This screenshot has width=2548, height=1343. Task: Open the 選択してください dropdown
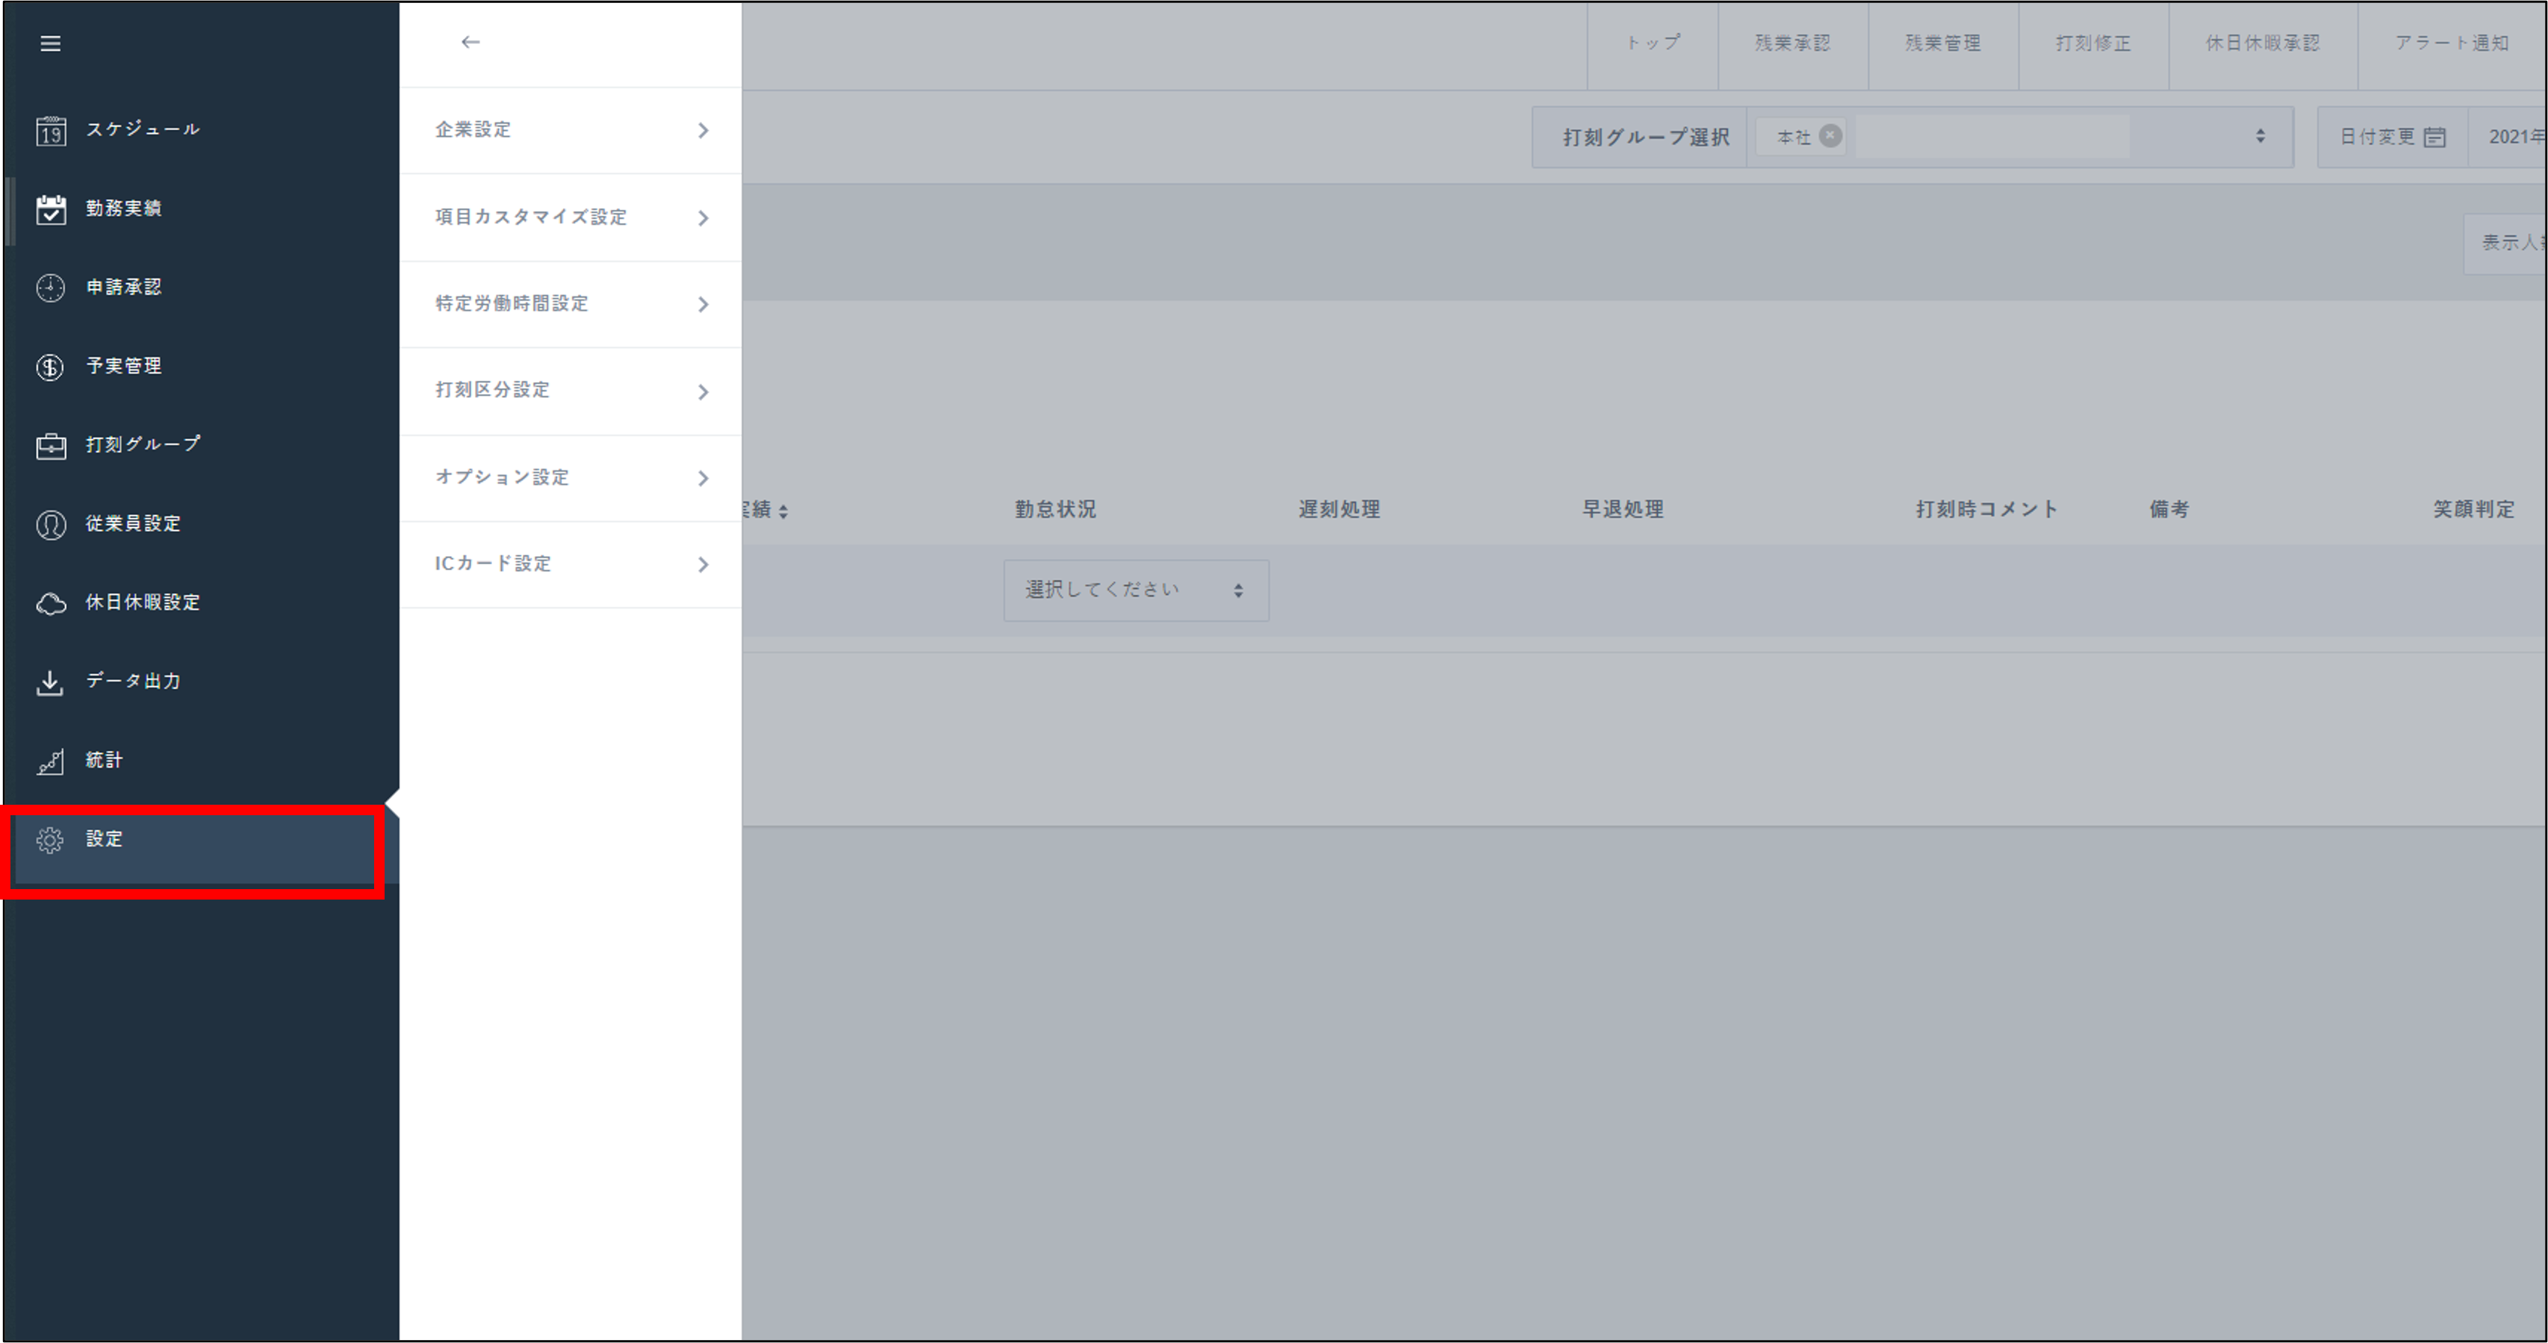[1136, 591]
